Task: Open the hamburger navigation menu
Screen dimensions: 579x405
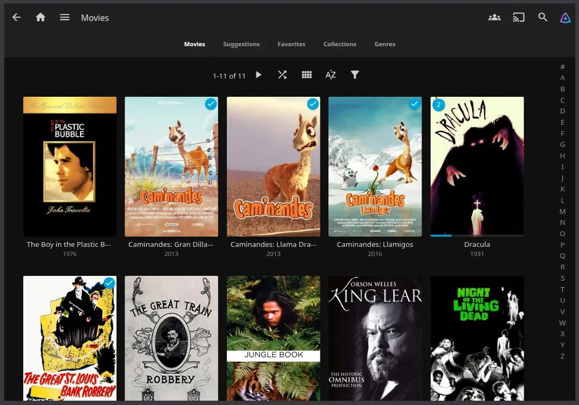Action: tap(65, 17)
